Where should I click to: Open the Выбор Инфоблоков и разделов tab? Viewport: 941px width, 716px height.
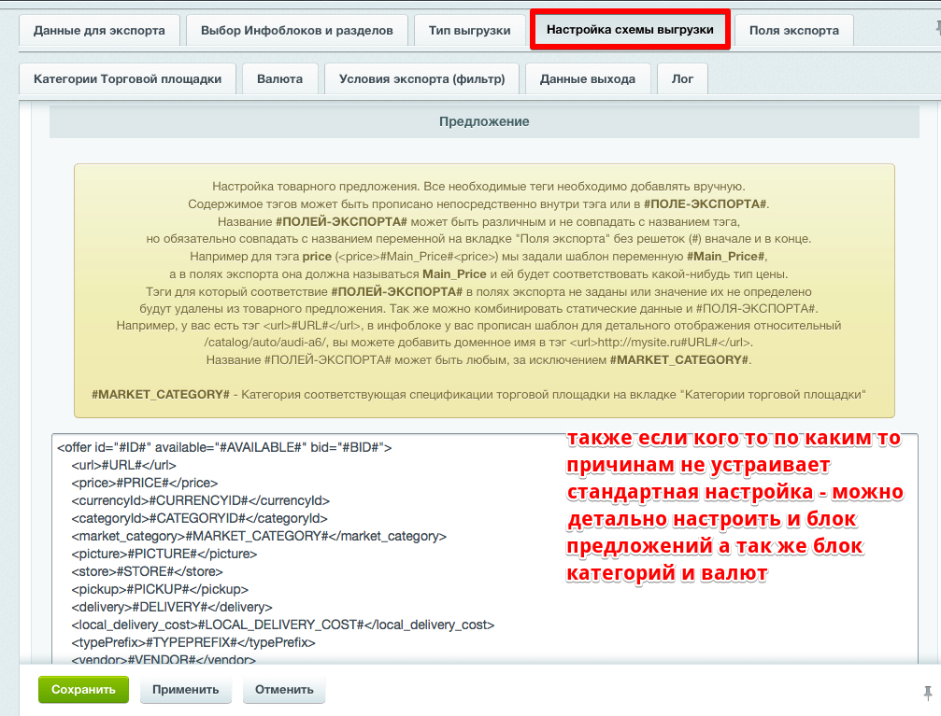pyautogui.click(x=298, y=30)
